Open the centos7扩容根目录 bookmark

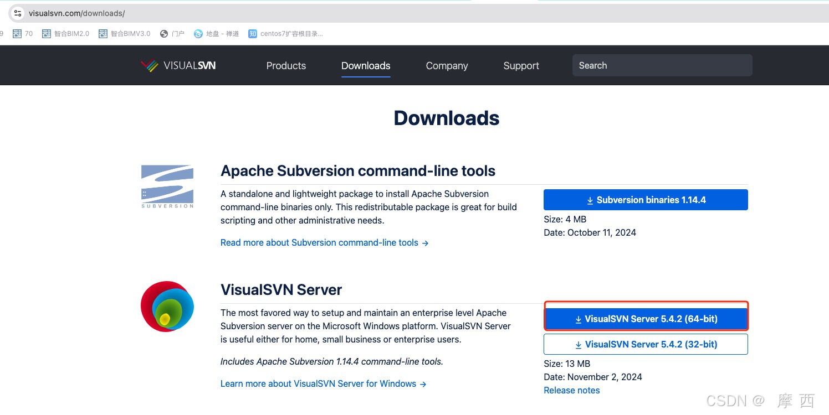coord(285,34)
